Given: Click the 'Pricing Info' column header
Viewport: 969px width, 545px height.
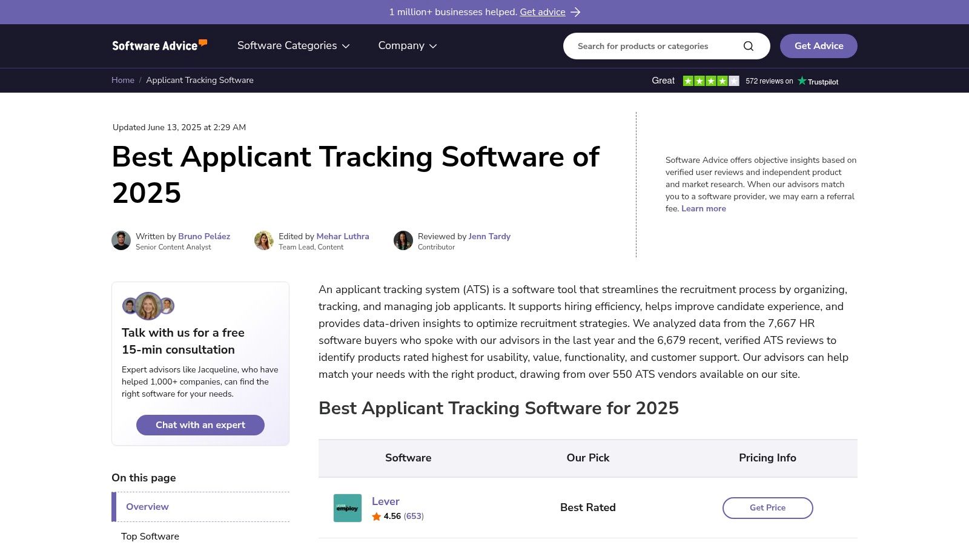Looking at the screenshot, I should pos(767,458).
